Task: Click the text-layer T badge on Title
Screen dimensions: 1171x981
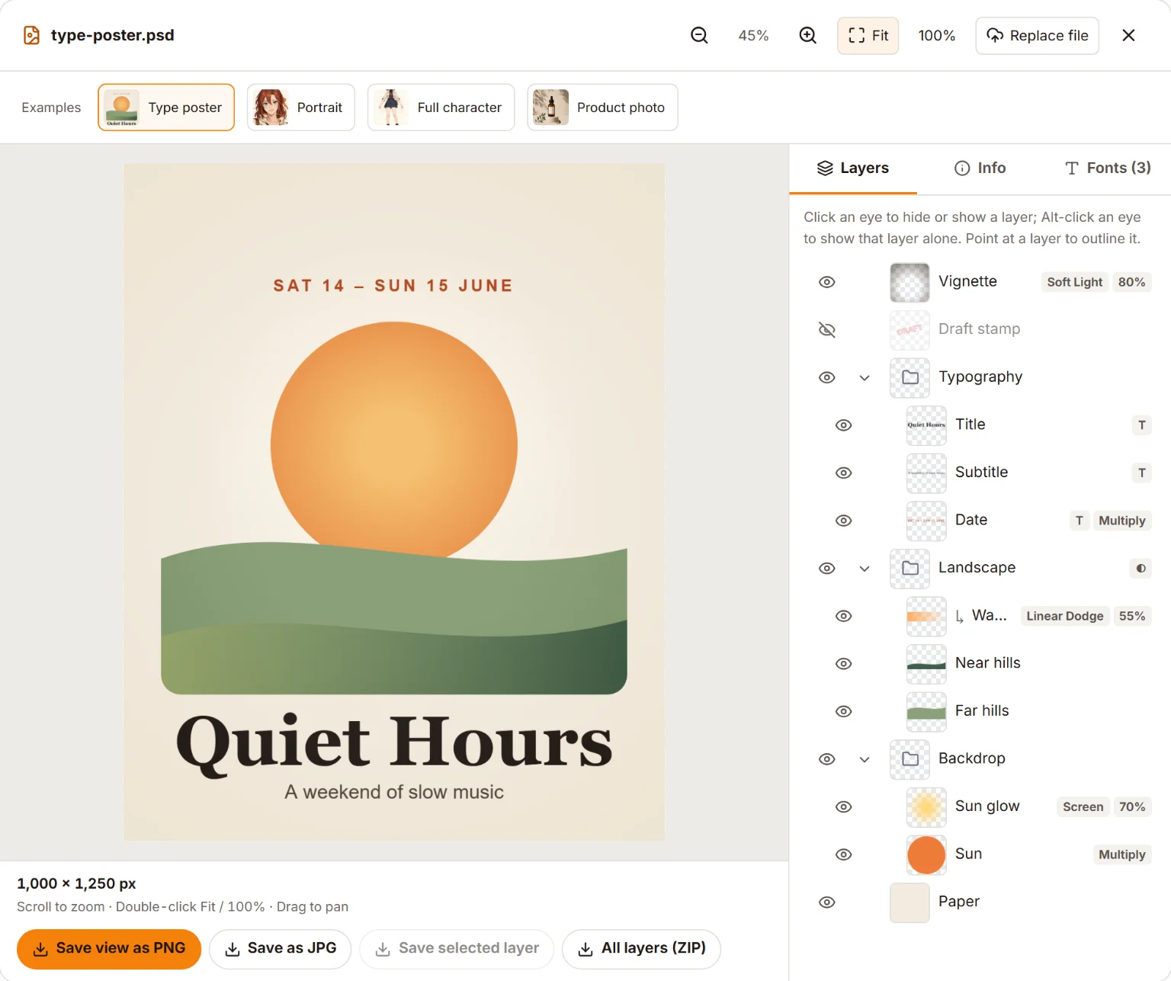Action: pos(1141,425)
